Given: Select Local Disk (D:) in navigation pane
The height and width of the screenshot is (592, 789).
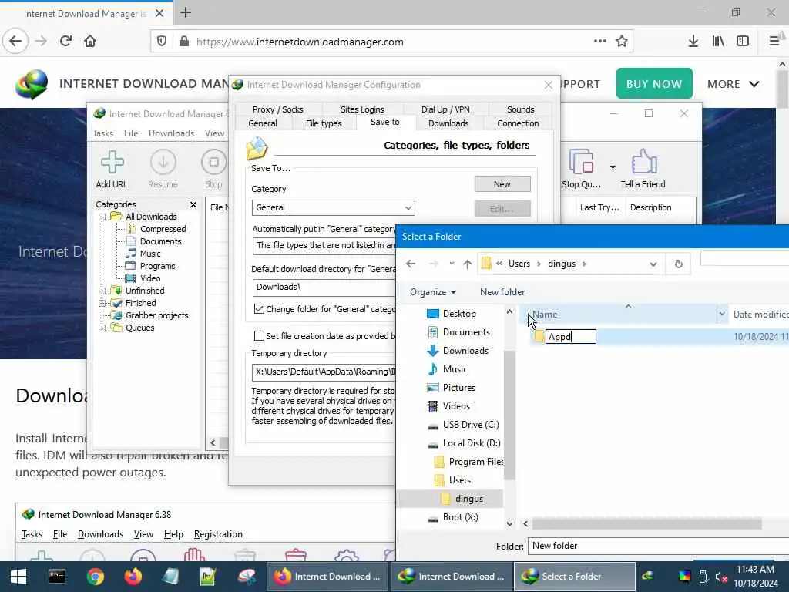Looking at the screenshot, I should point(471,443).
